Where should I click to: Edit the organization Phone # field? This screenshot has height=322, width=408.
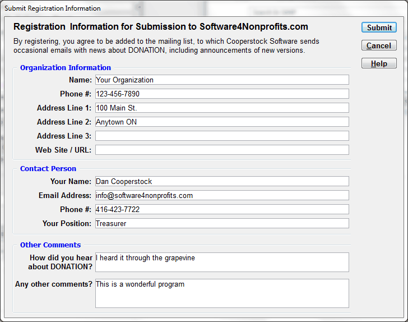tap(222, 94)
